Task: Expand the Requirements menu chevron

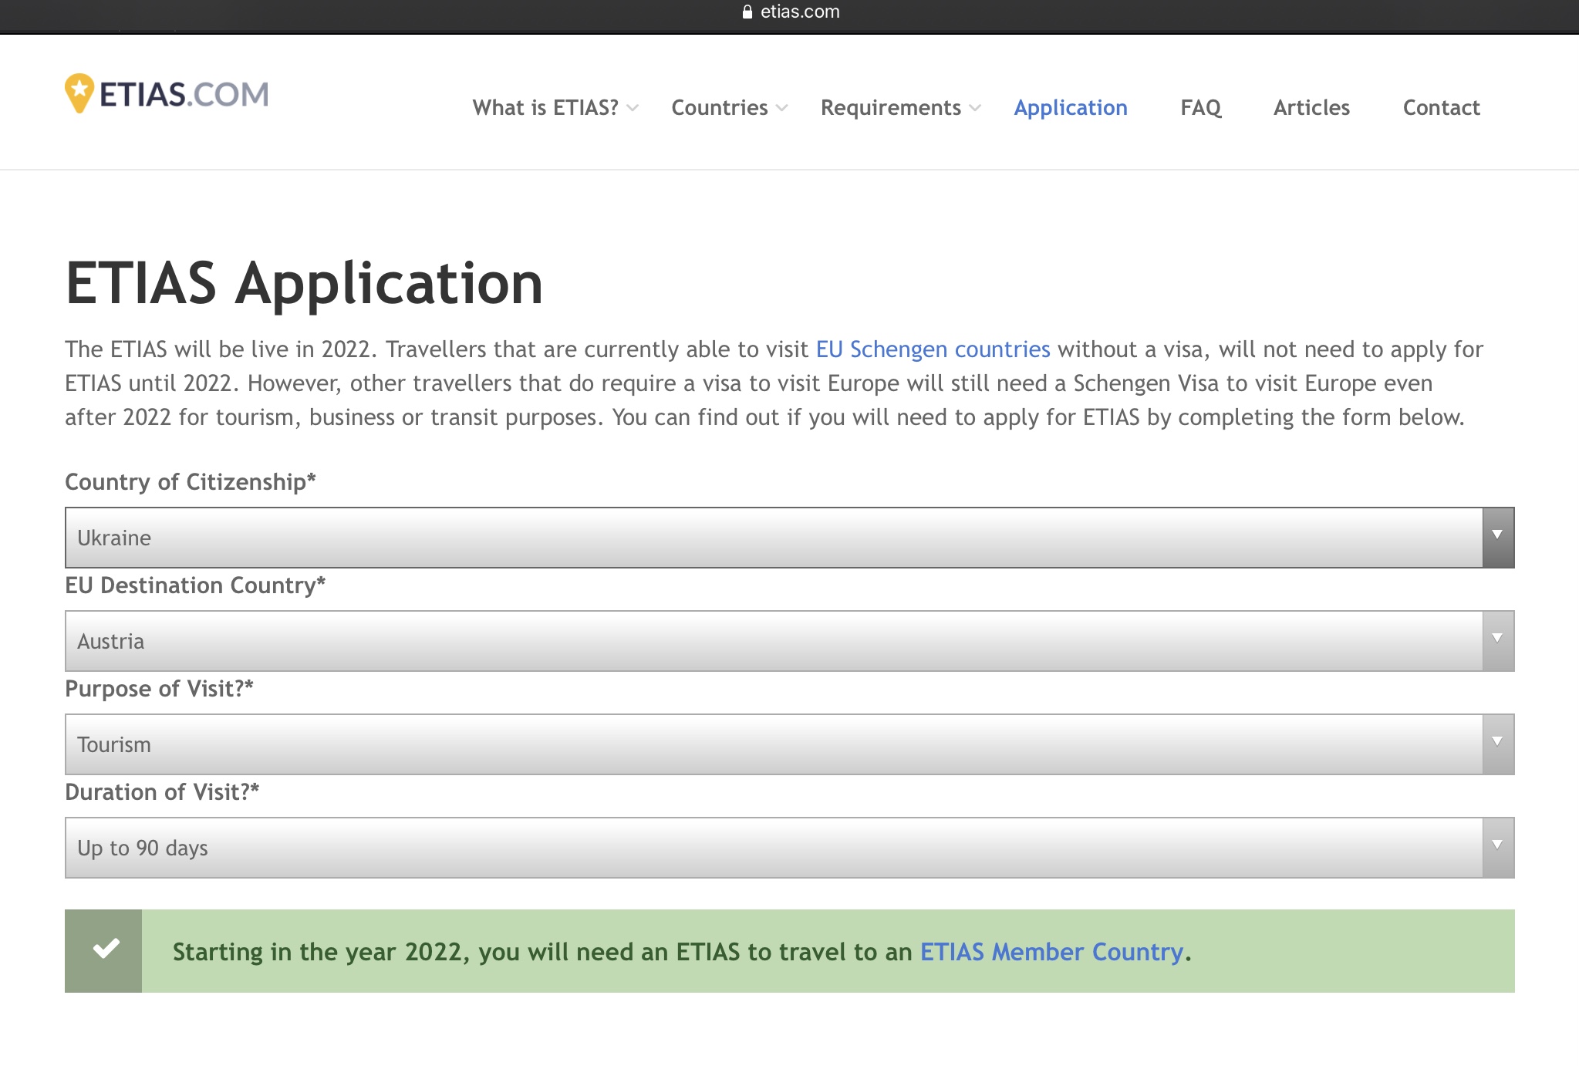Action: click(x=975, y=108)
